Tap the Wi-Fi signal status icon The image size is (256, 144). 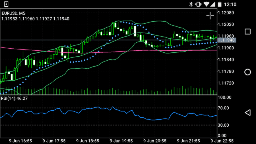(207, 4)
